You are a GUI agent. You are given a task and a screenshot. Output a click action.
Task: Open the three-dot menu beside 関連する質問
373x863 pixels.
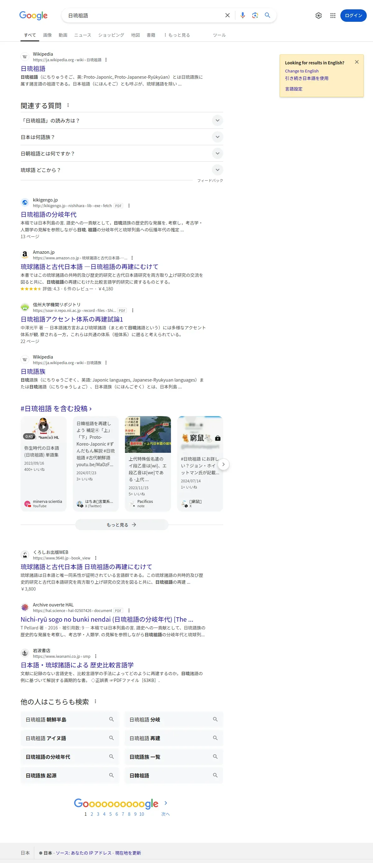68,105
